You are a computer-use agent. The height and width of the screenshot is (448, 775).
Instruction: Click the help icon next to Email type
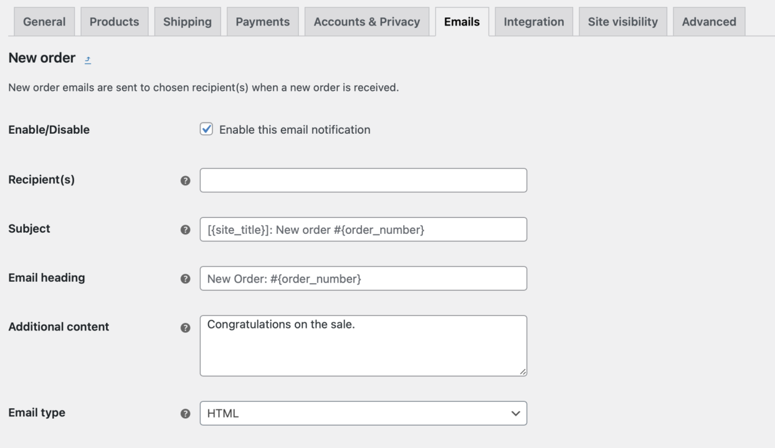pos(186,413)
